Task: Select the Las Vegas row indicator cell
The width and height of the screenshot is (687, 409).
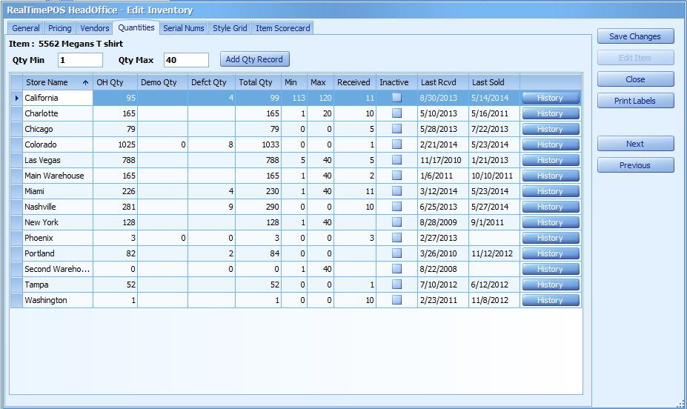Action: coord(16,160)
